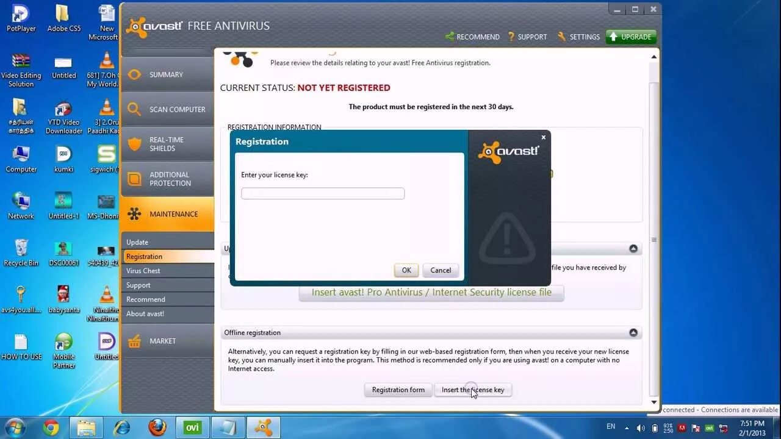Select the Real-Time Shields shield icon
This screenshot has height=439, width=781.
(x=134, y=144)
